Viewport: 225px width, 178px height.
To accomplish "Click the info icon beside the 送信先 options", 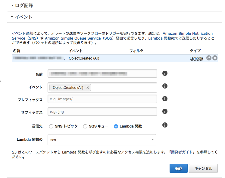I will 165,125.
